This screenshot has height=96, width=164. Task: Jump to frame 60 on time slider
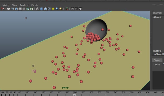tap(3, 92)
